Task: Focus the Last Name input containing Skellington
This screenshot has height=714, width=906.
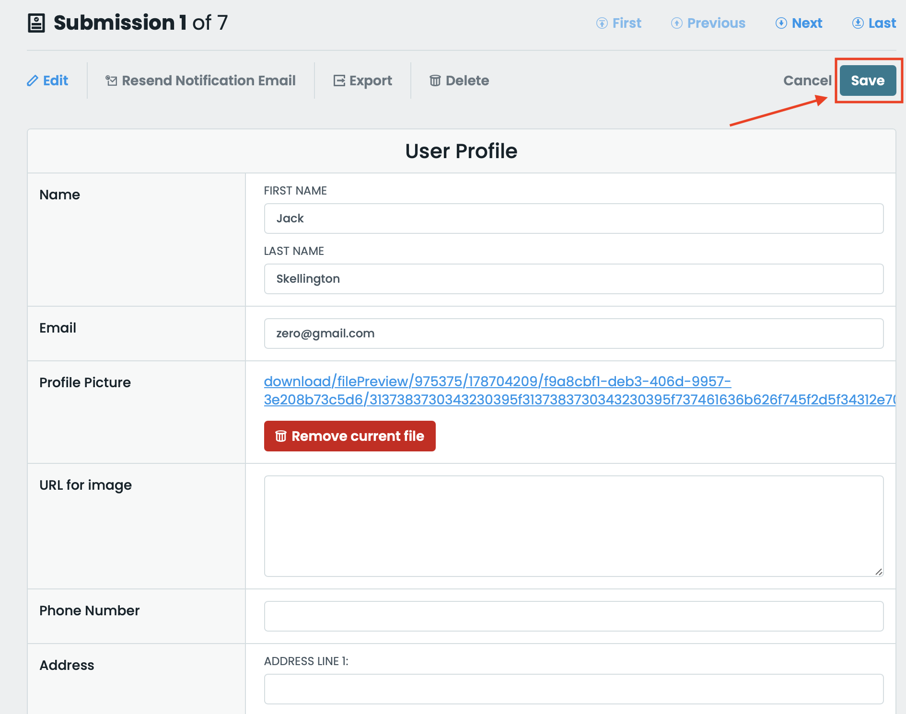Action: tap(573, 279)
